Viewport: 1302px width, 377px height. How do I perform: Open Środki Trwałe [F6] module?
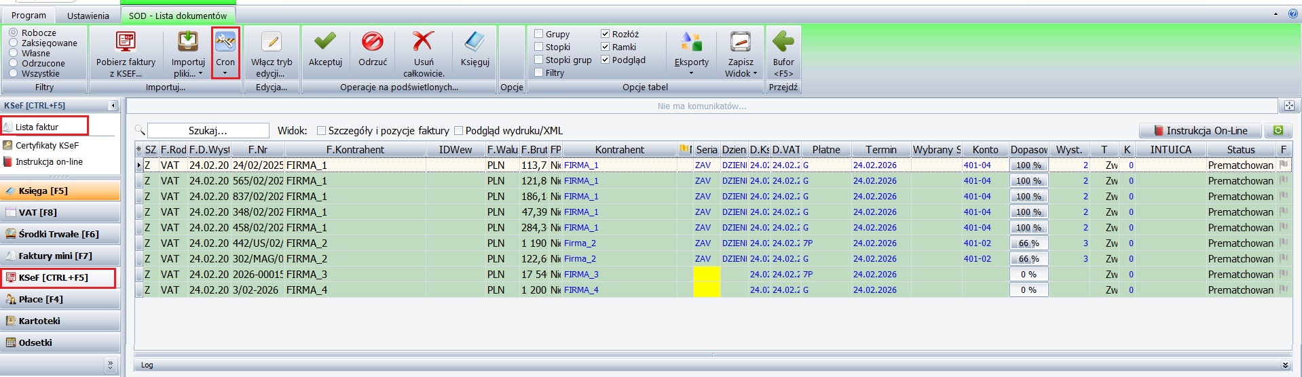60,234
